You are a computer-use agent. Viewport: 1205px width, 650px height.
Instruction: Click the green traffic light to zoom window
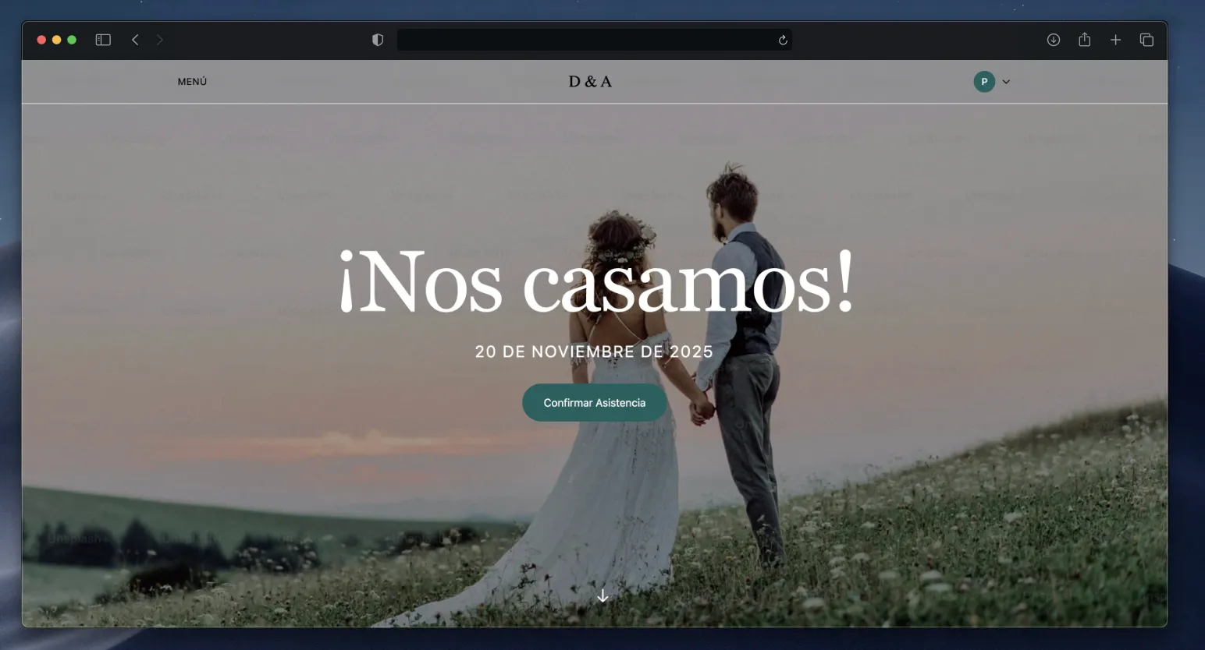[x=72, y=39]
